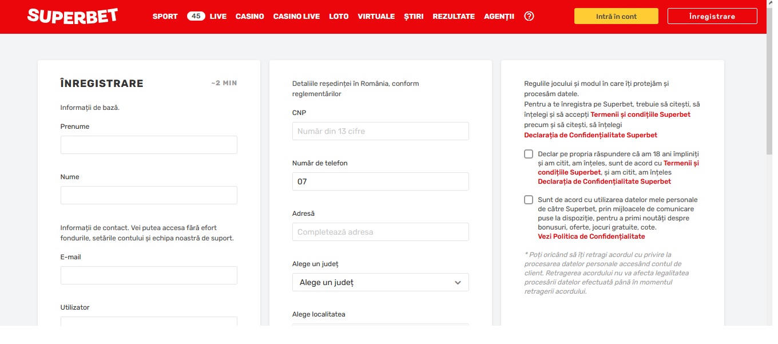The image size is (778, 344).
Task: Click the ÎNREGISTRARE form heading
Action: click(x=102, y=84)
